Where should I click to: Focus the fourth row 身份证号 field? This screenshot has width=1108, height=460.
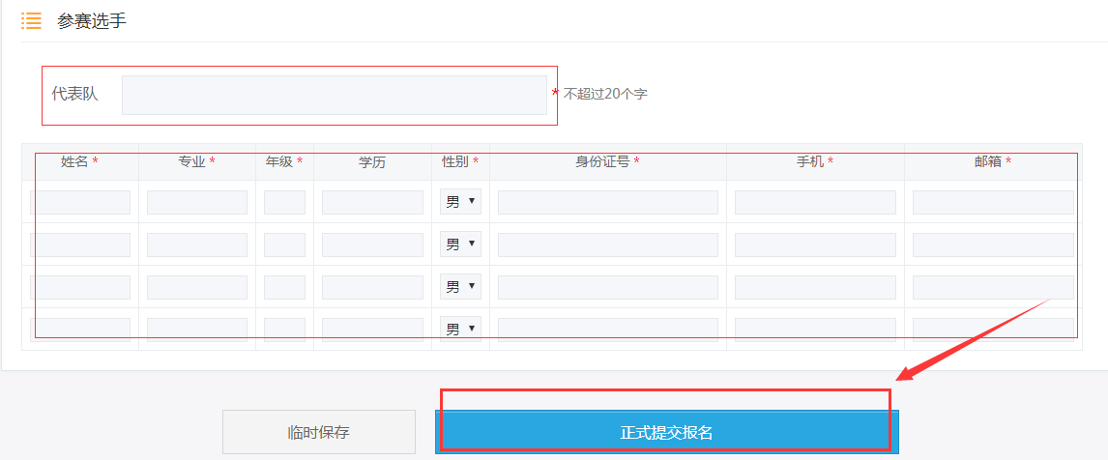pos(608,330)
